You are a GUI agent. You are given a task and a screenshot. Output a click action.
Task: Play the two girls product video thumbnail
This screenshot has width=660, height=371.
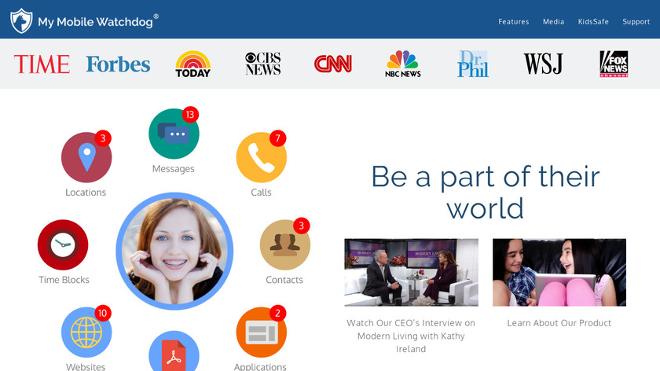pos(559,273)
